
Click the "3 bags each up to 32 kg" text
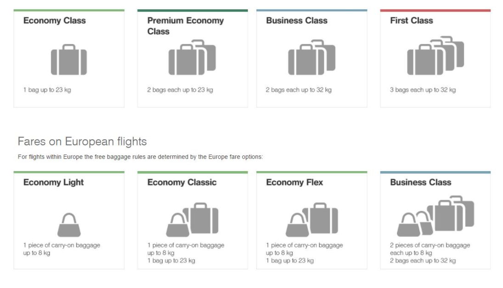click(x=423, y=90)
